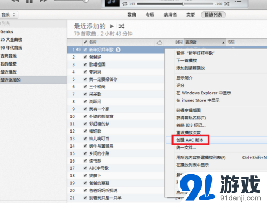Screen dimensions: 267x203
Task: Select the song row 铃儿响叮当
Action: [116, 139]
